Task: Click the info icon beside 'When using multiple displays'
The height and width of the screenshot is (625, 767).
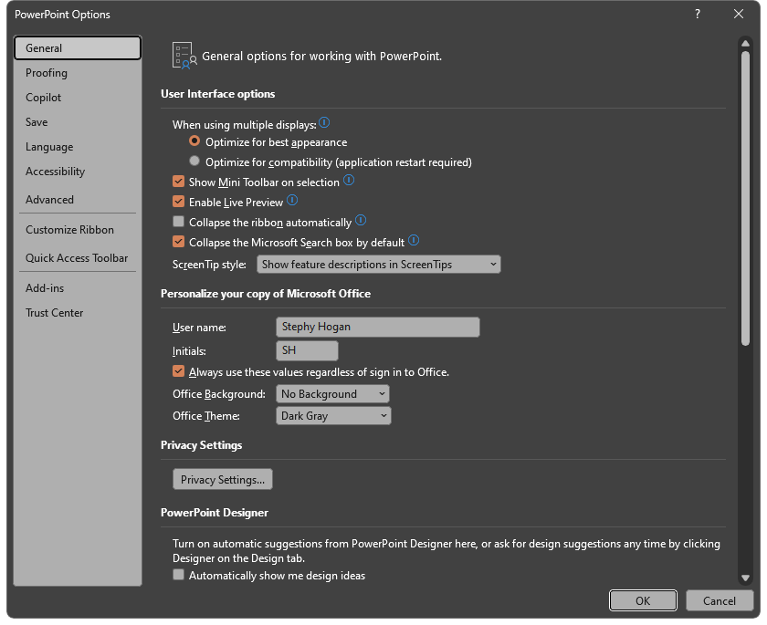Action: (x=325, y=122)
